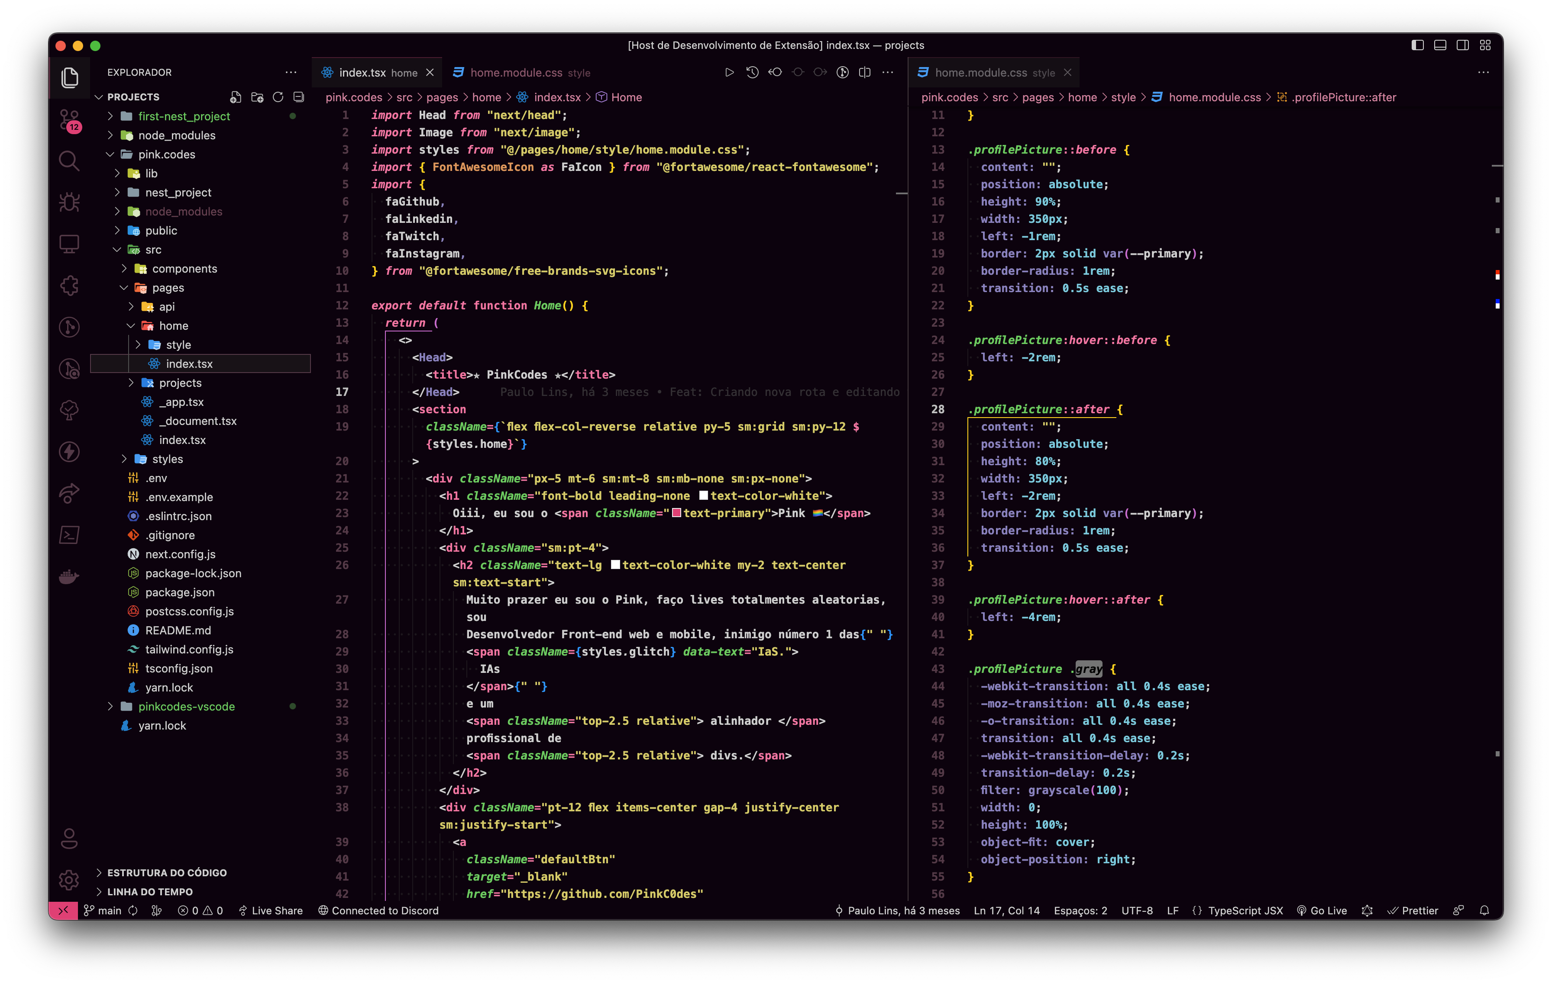
Task: Click the Refresh Explorer icon
Action: pyautogui.click(x=278, y=97)
